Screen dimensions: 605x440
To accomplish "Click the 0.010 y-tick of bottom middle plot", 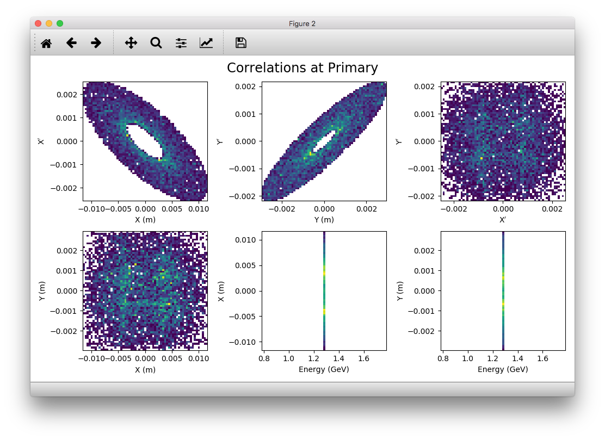I will point(245,240).
